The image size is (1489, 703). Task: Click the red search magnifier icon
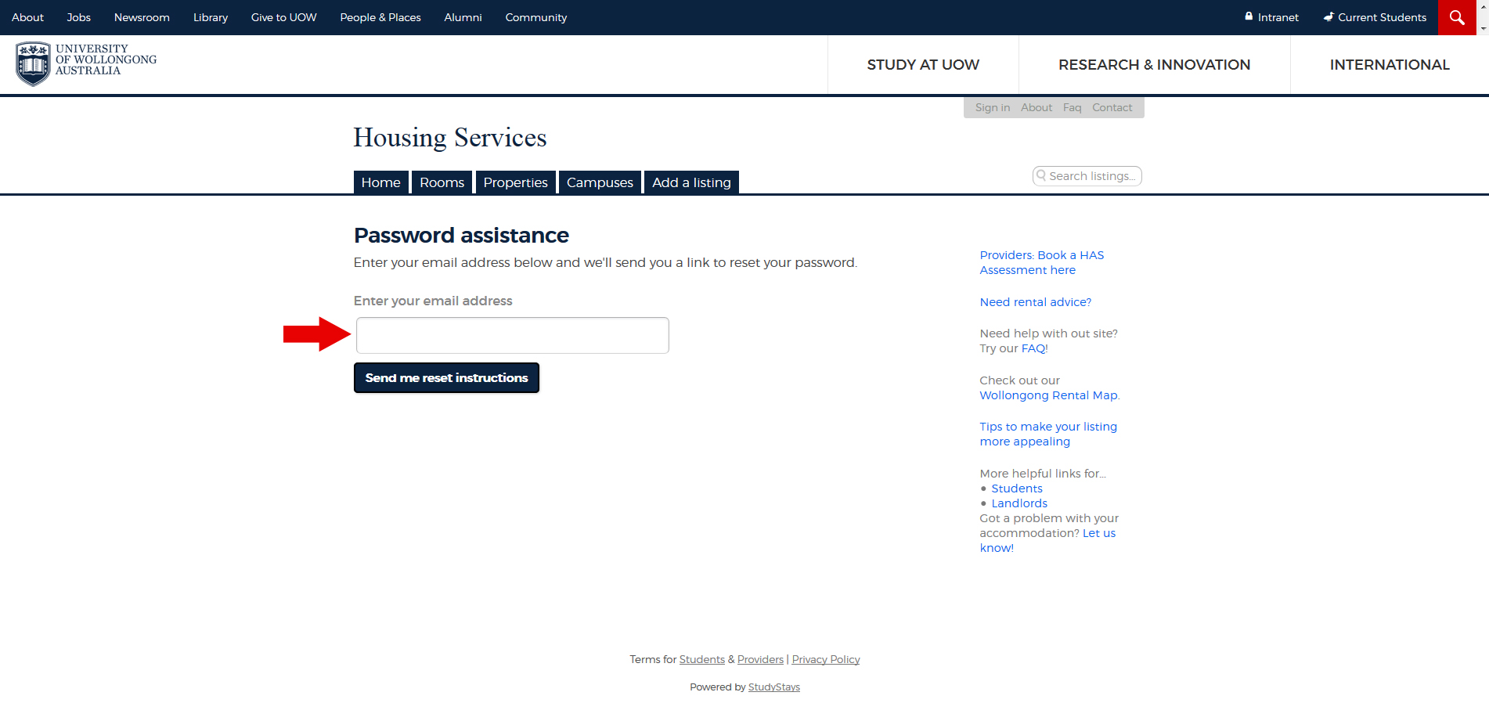1457,17
